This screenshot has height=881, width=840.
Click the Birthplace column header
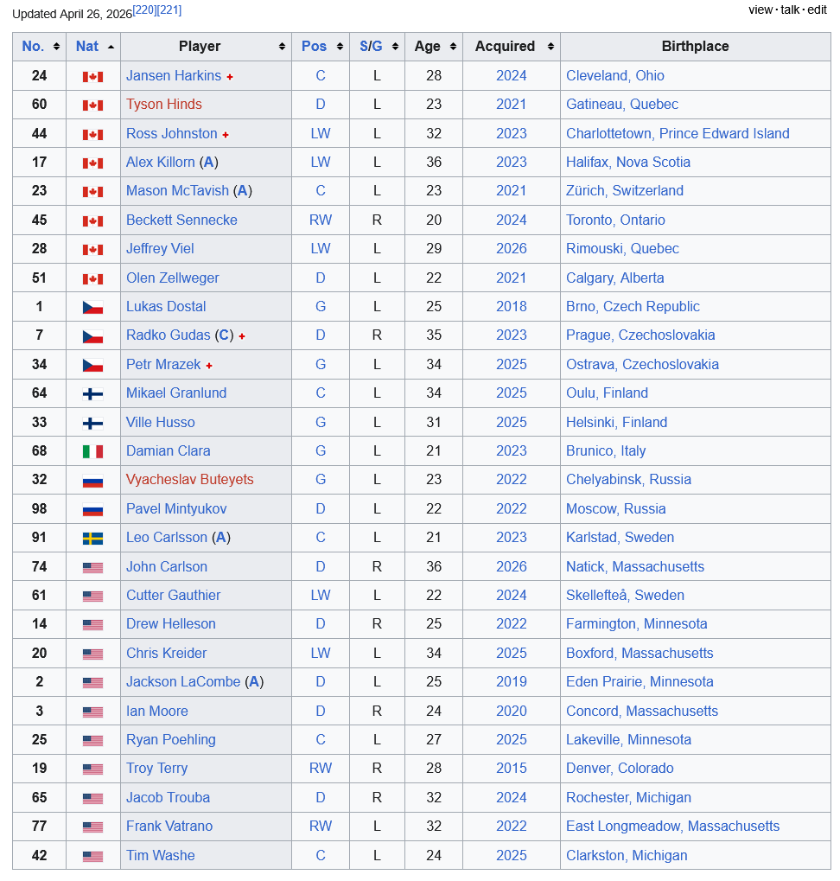point(695,46)
